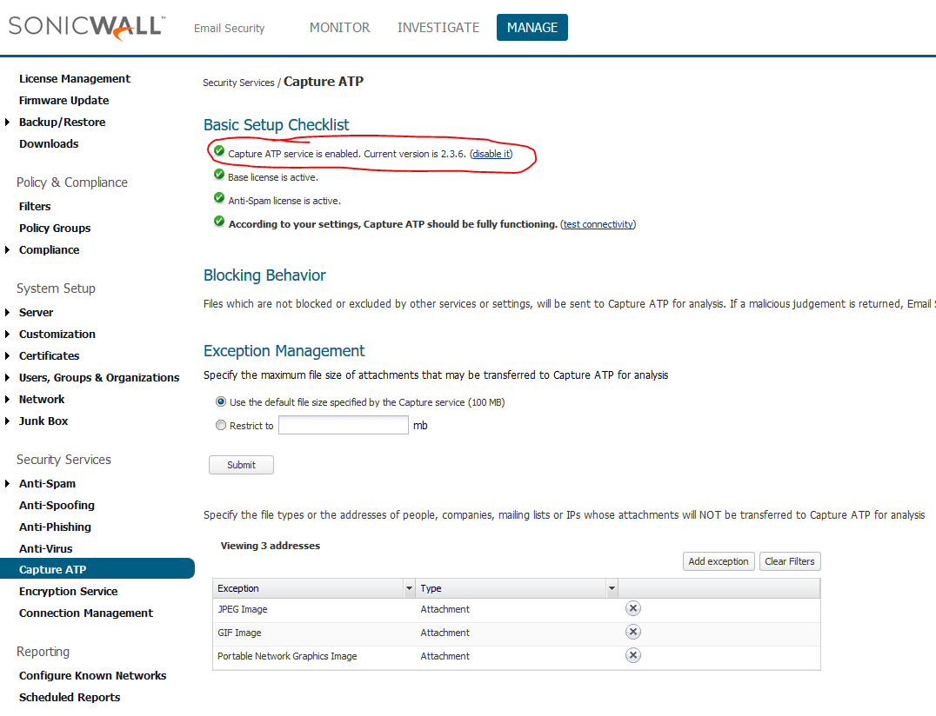Open the MANAGE tab
936x716 pixels.
532,28
